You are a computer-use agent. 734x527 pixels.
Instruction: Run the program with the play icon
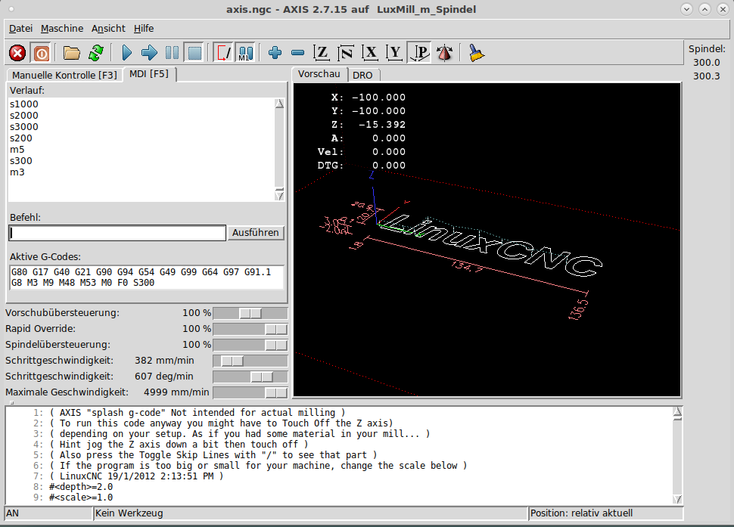pyautogui.click(x=126, y=53)
